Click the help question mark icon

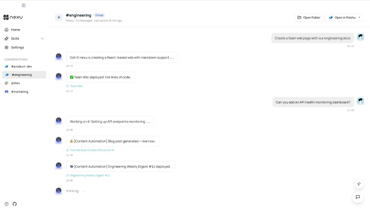(7, 204)
